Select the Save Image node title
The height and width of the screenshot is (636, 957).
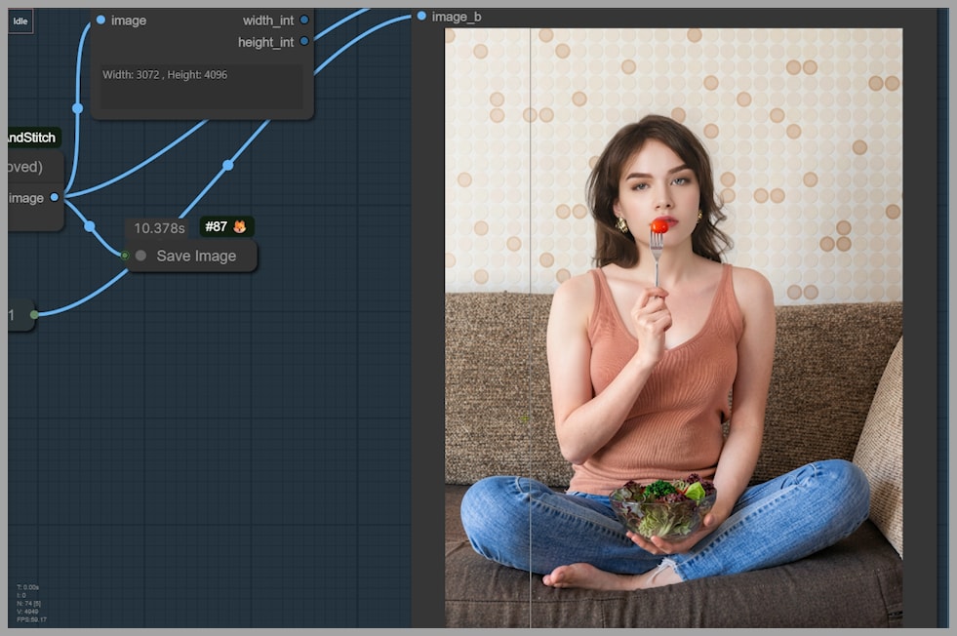[x=196, y=256]
